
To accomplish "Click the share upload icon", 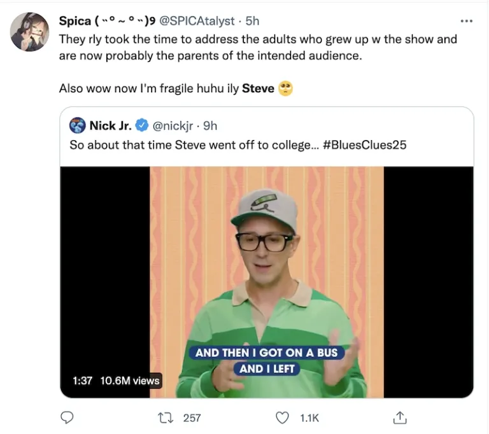I will 400,417.
